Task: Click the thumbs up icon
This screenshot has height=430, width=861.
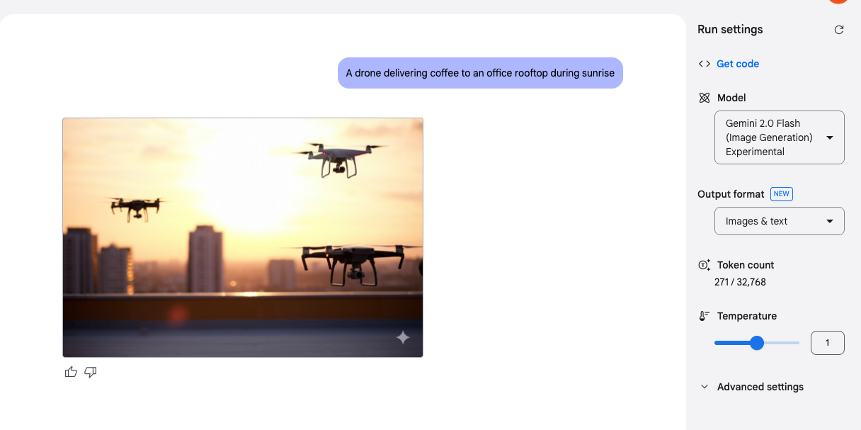Action: click(x=71, y=372)
